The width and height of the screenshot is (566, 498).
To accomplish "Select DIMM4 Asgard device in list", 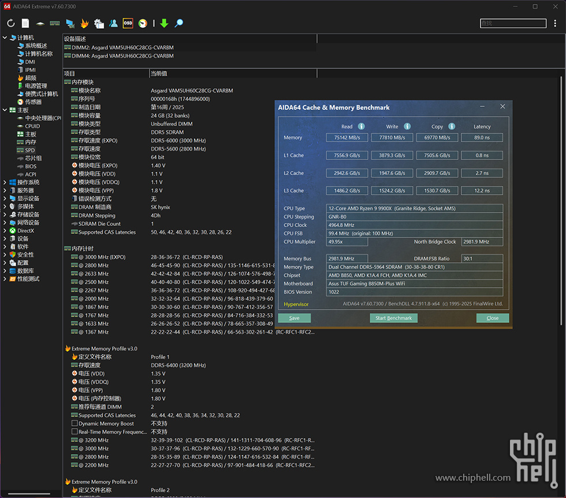I will 122,56.
